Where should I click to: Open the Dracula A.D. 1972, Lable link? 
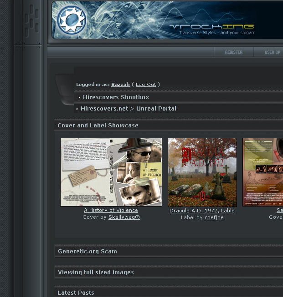(202, 211)
